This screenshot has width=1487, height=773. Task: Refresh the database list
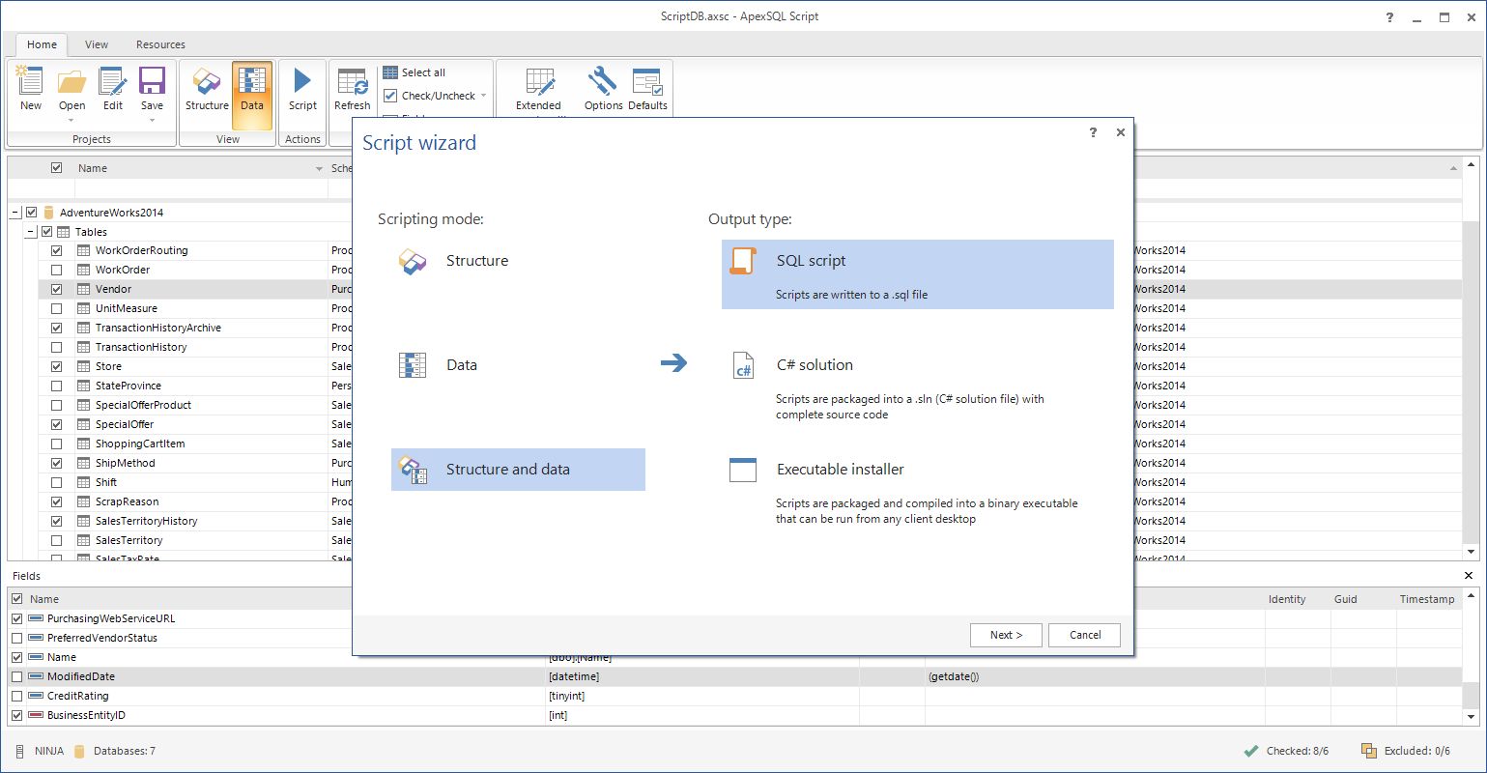click(352, 87)
